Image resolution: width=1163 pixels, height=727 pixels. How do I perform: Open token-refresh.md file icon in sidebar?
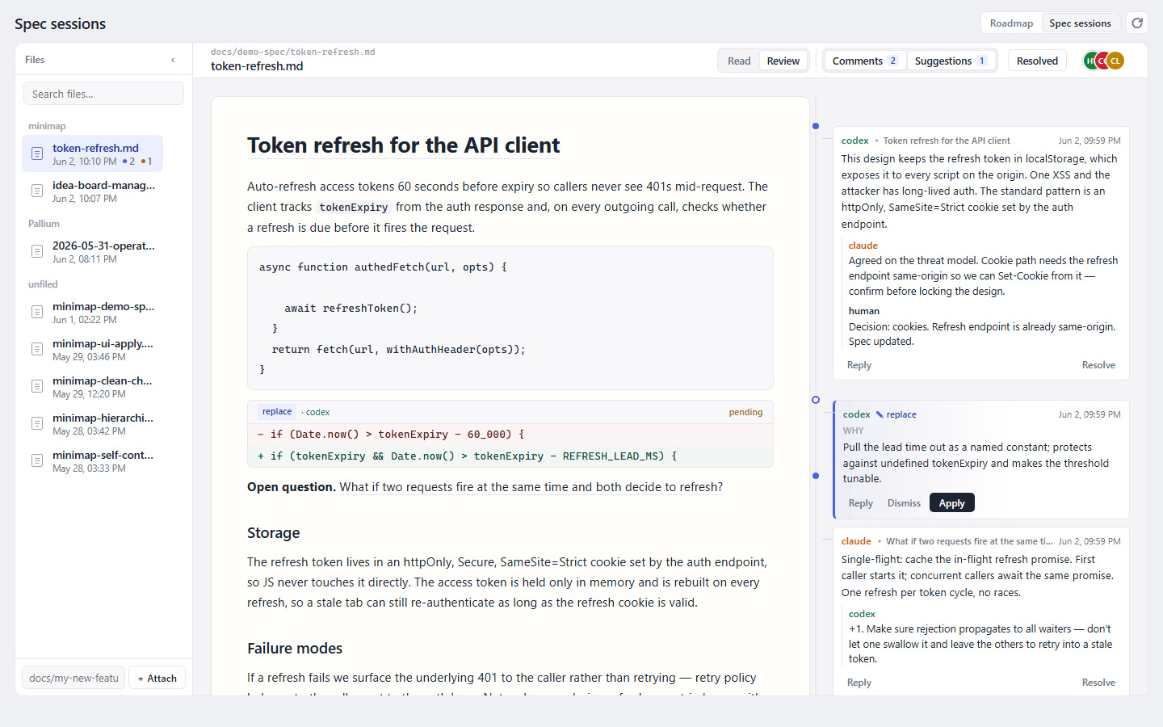(37, 153)
